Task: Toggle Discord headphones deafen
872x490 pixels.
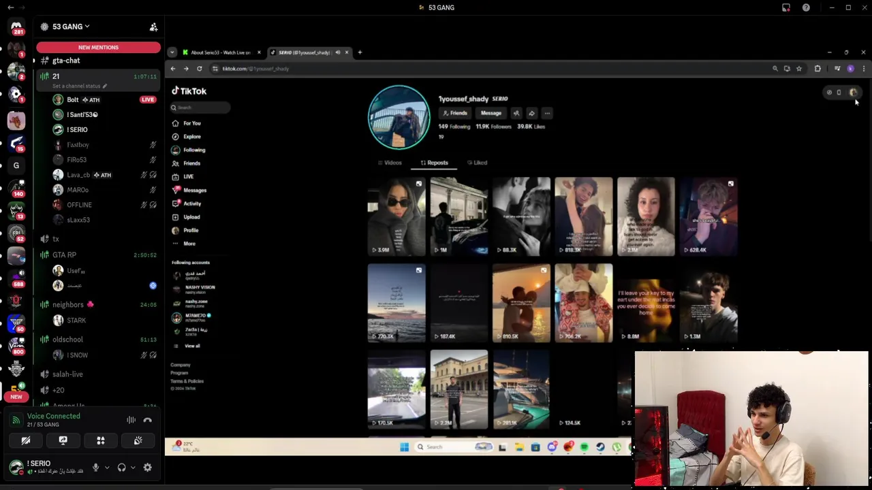Action: 121,468
